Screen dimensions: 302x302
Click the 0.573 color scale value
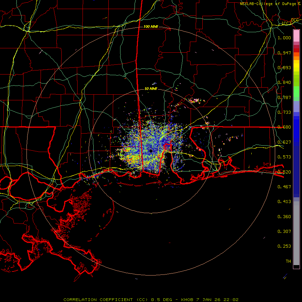284,157
